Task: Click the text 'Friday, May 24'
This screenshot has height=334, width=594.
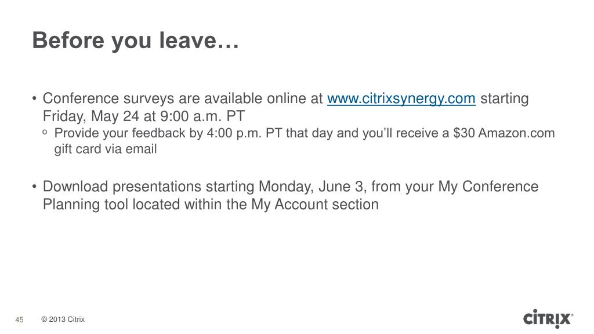Action: (91, 116)
